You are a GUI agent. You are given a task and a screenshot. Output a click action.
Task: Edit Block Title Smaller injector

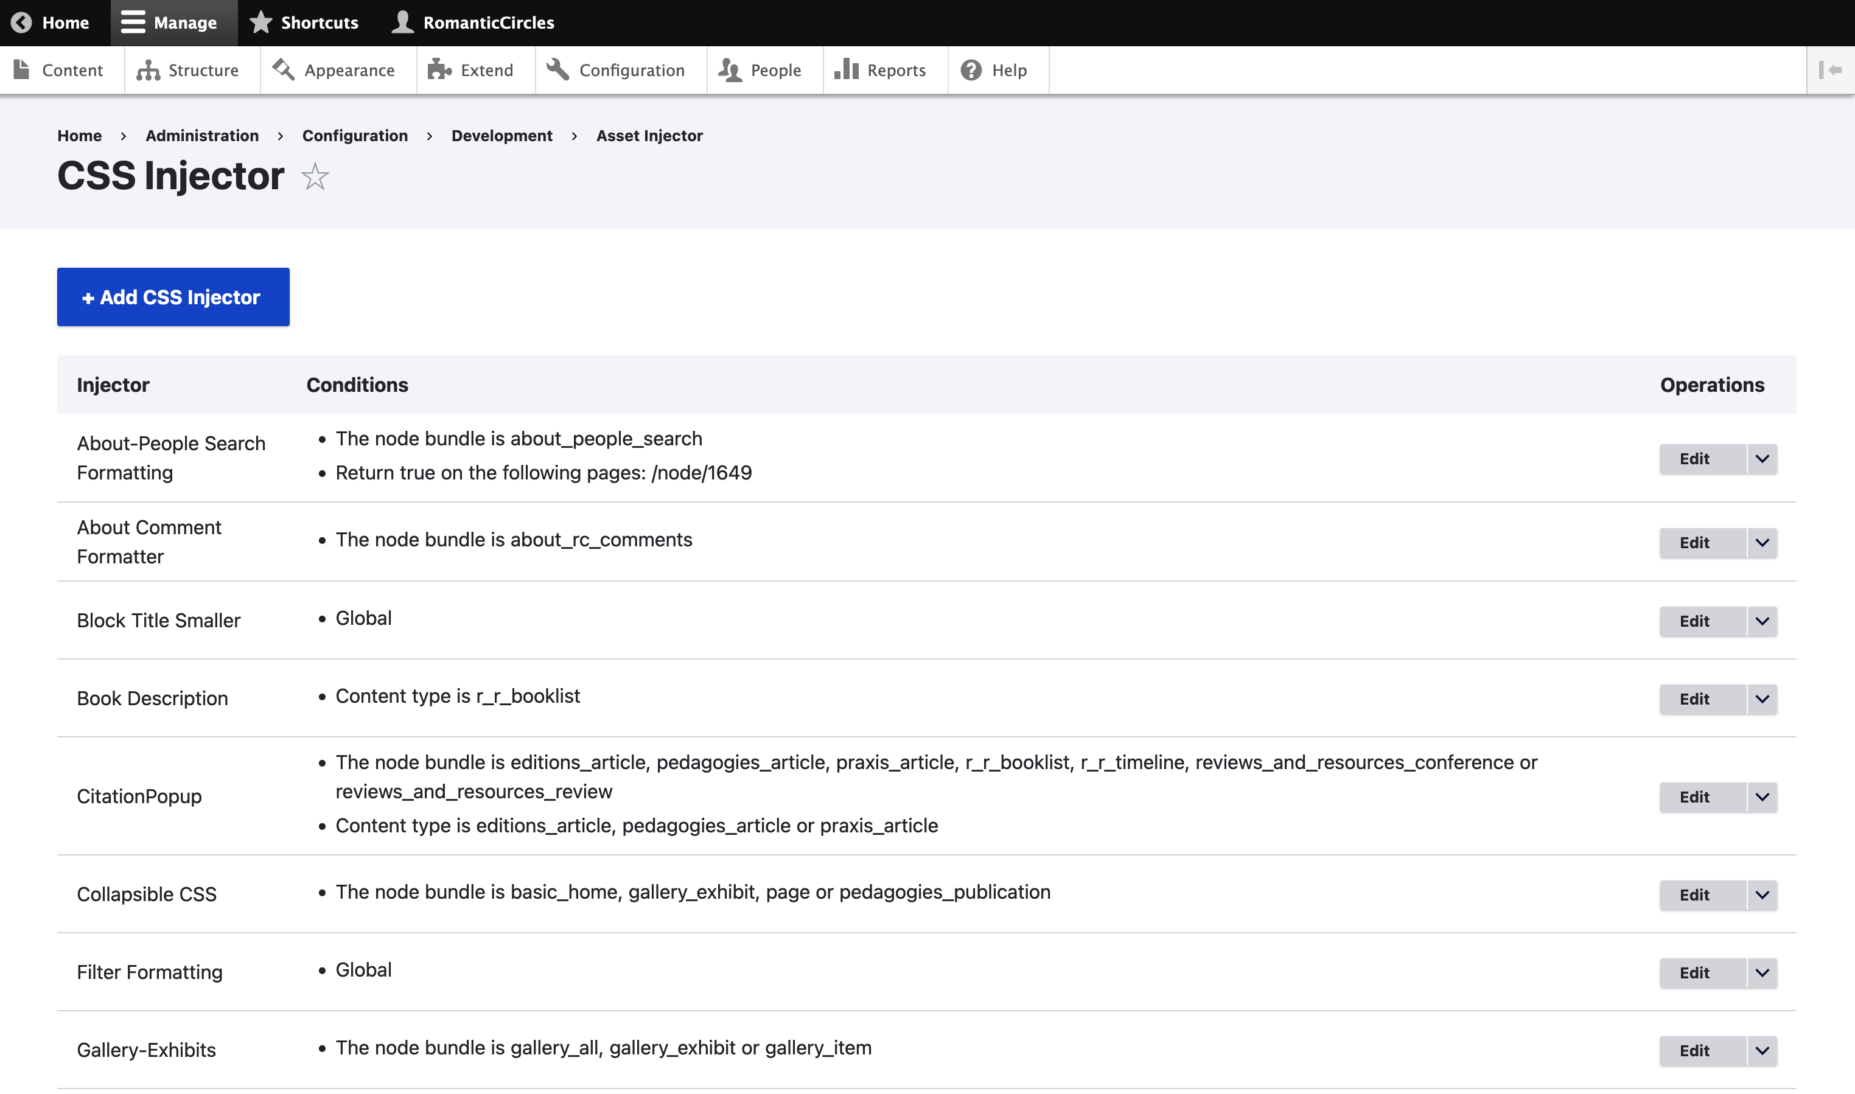[x=1702, y=621]
